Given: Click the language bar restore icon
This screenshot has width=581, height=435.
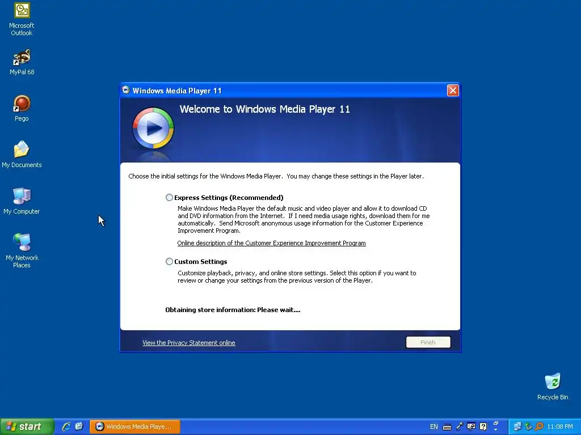Looking at the screenshot, I should [x=496, y=423].
